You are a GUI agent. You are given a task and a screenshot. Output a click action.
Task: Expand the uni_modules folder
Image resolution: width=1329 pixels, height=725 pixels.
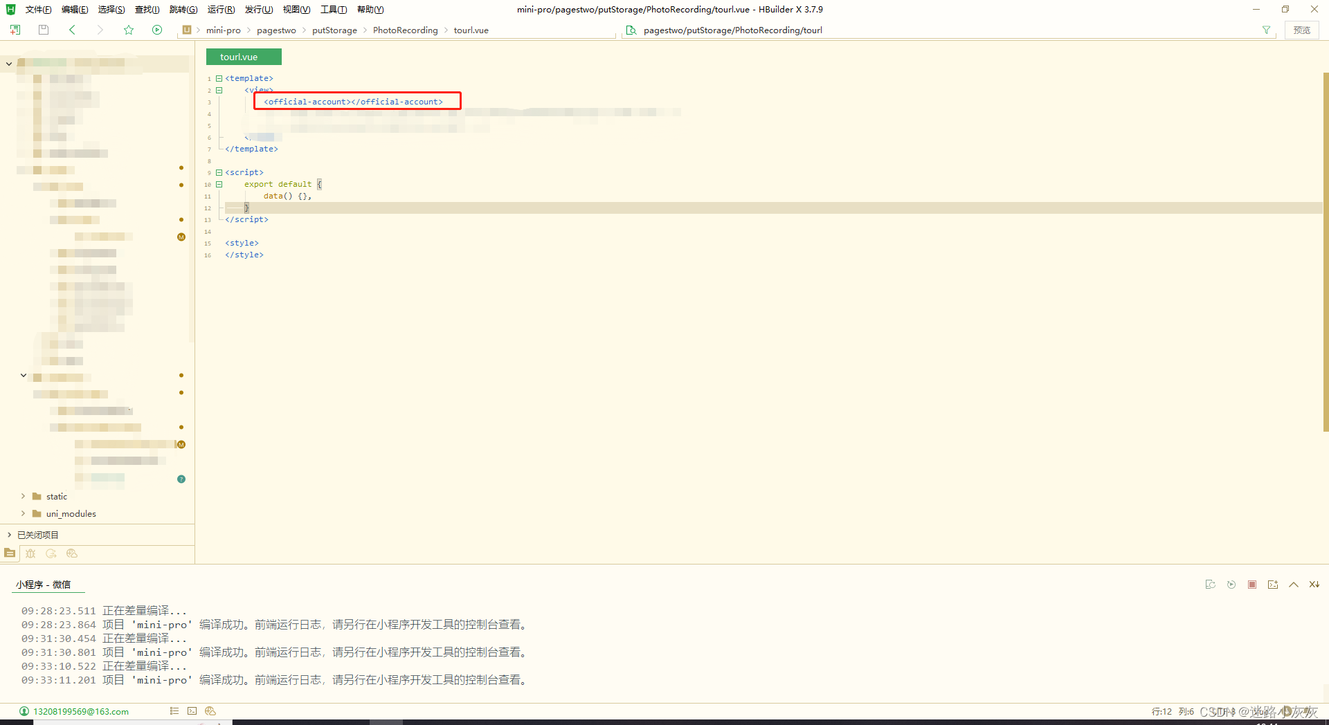(23, 513)
